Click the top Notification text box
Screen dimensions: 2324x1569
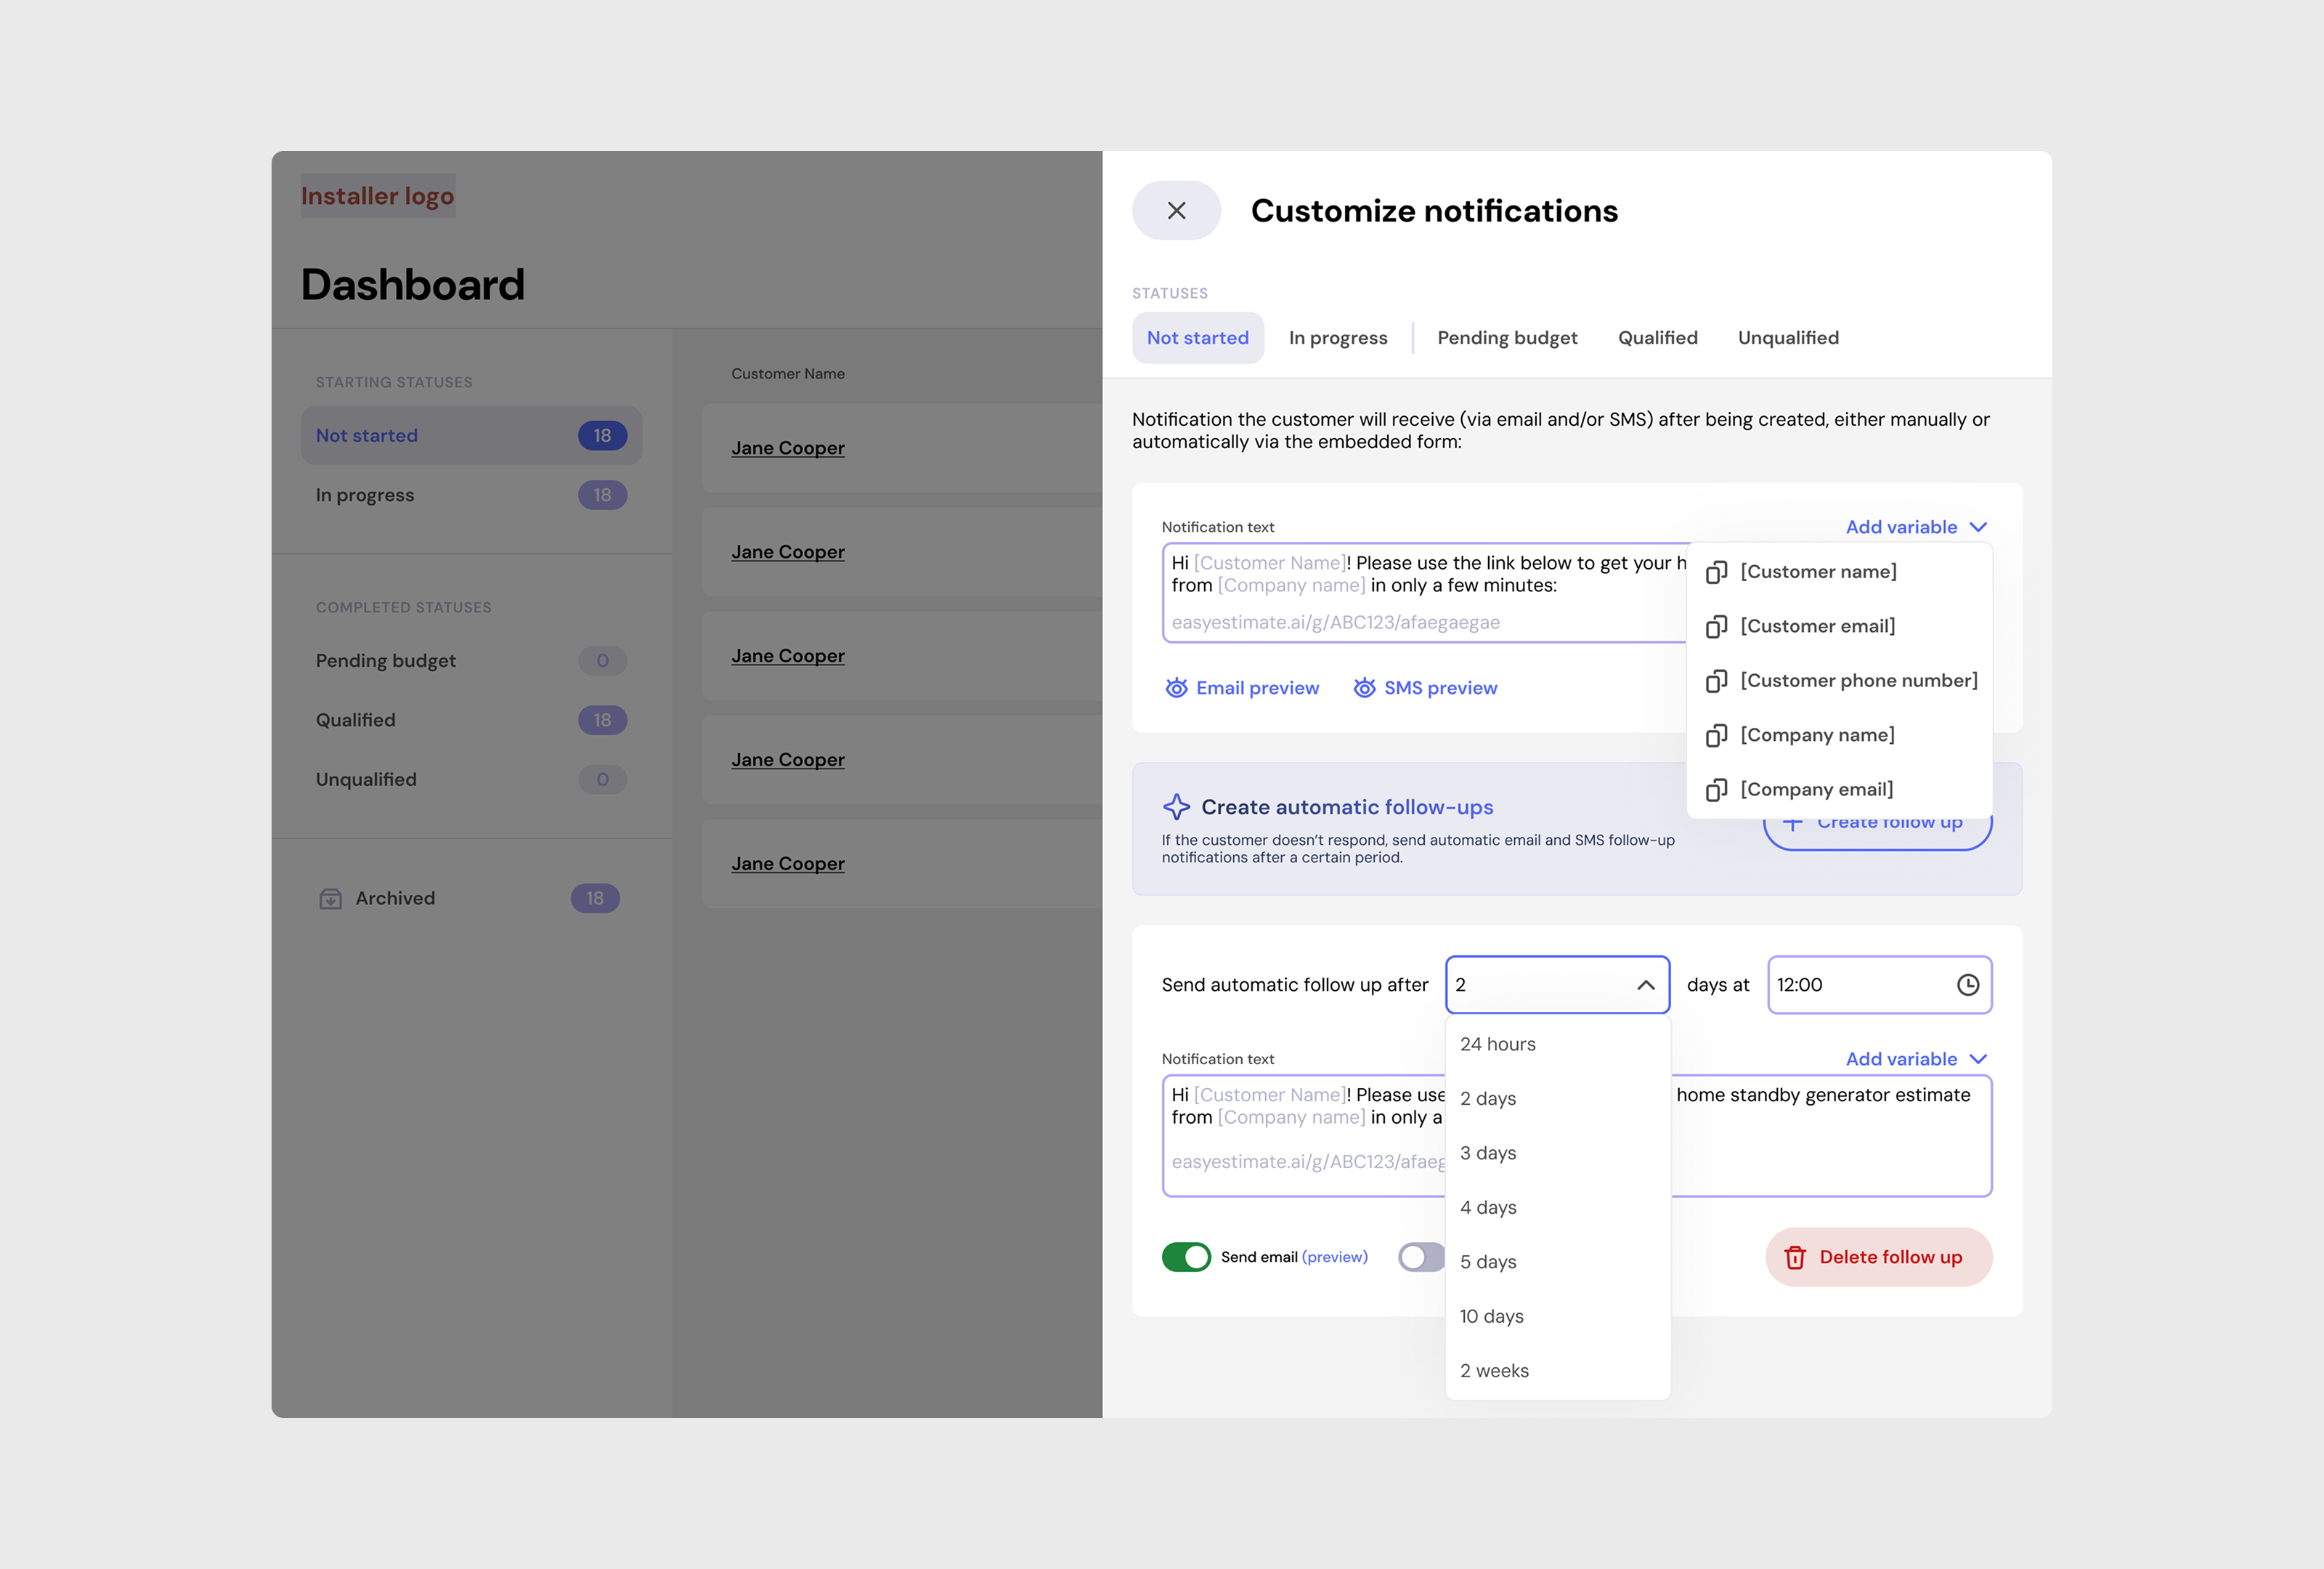1424,593
